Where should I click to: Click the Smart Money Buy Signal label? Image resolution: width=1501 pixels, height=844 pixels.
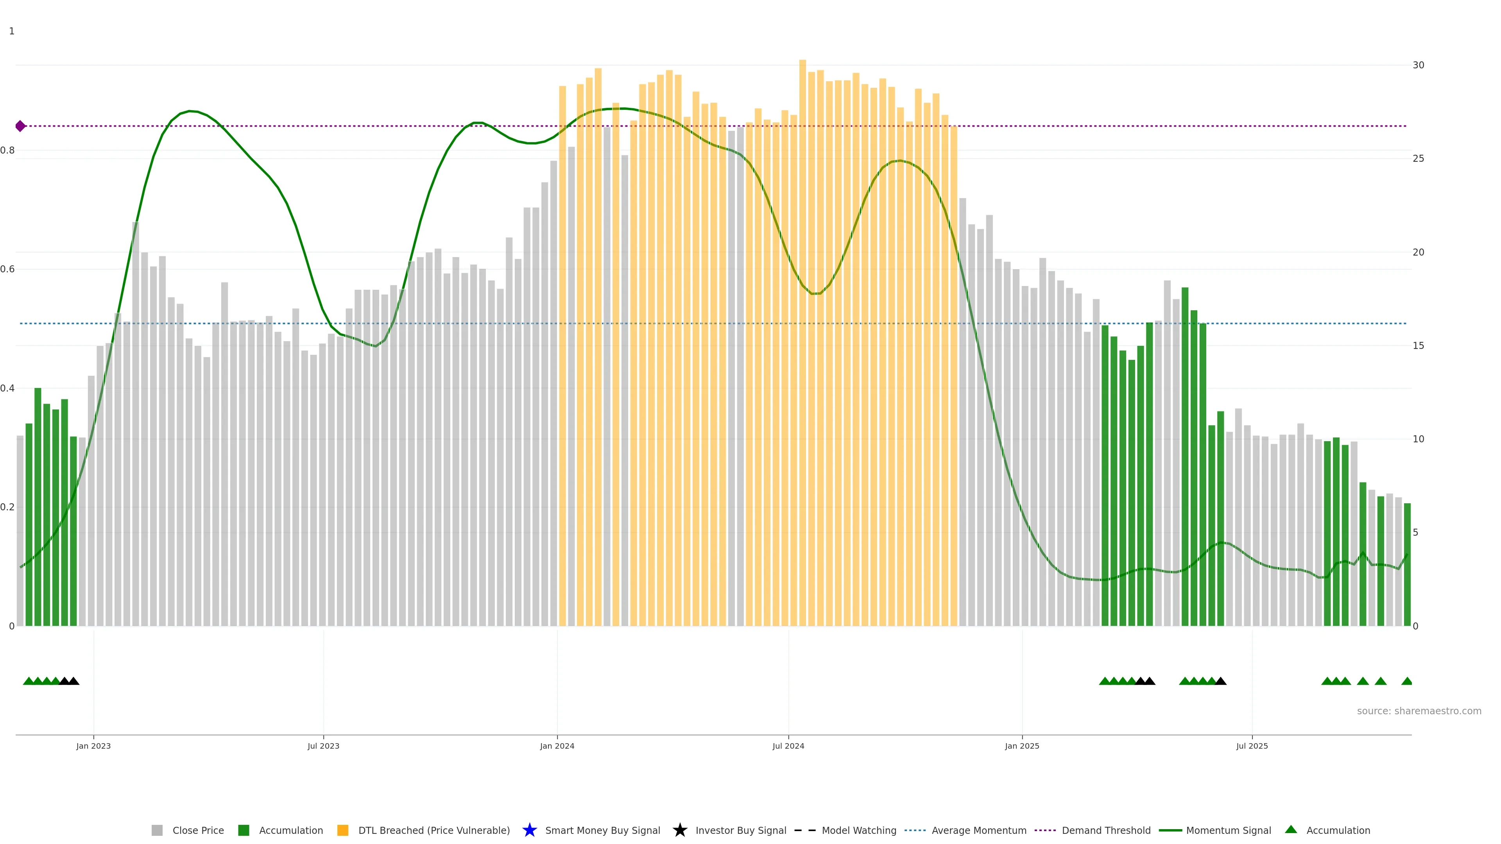(602, 830)
